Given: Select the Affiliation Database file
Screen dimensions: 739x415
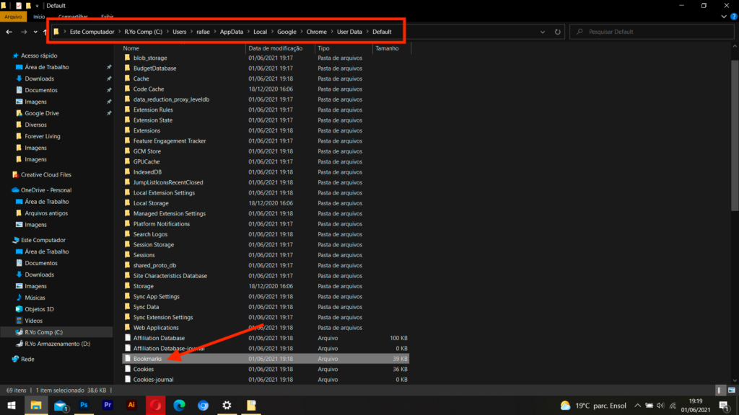Looking at the screenshot, I should [159, 338].
